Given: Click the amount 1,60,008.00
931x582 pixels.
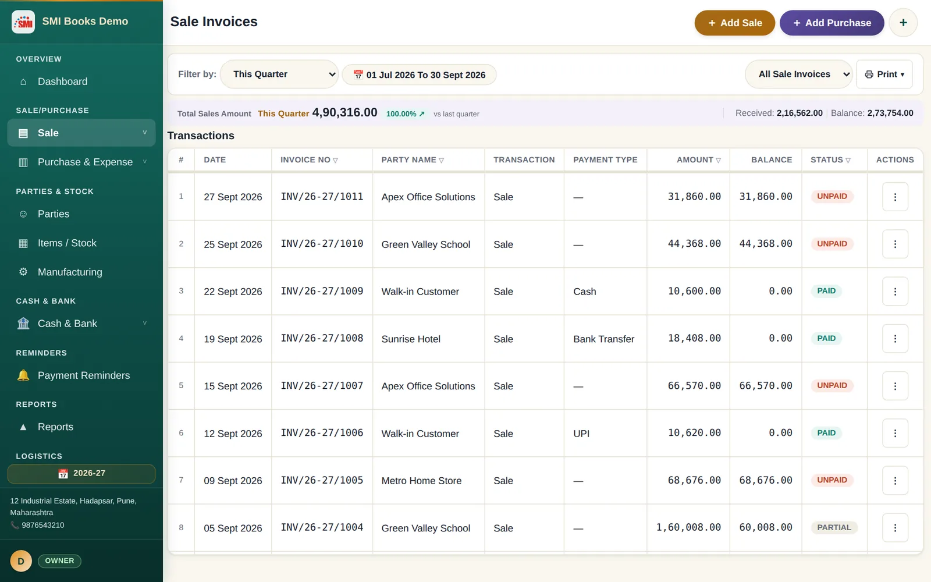Looking at the screenshot, I should 688,527.
